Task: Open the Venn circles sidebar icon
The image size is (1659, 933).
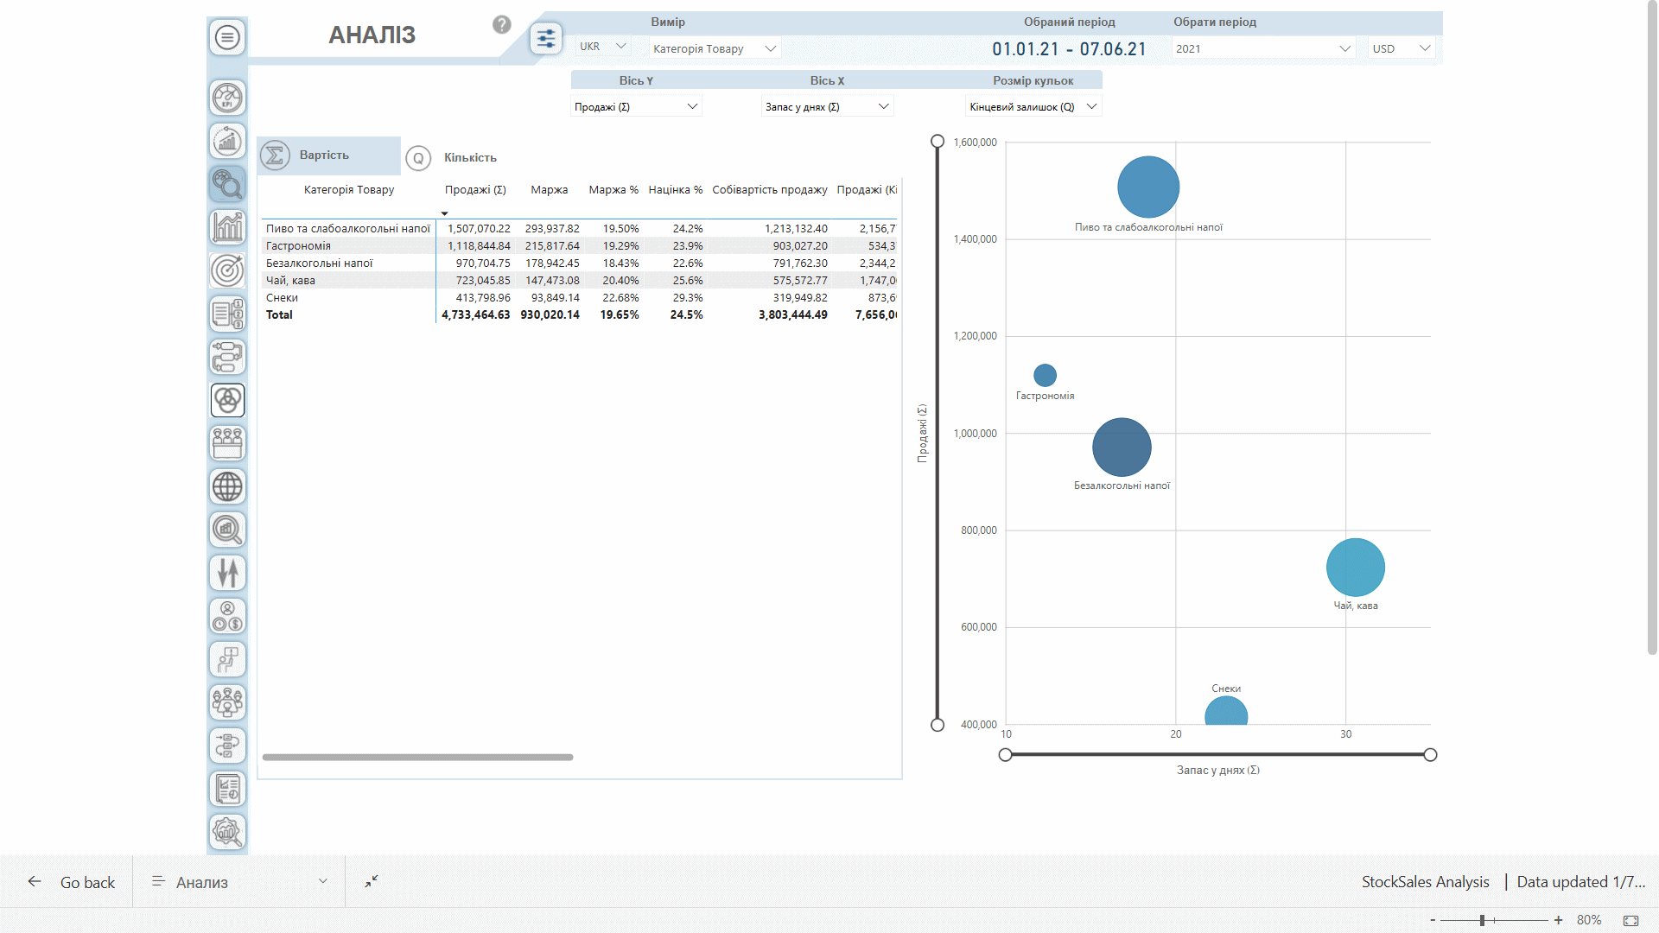Action: pos(227,400)
